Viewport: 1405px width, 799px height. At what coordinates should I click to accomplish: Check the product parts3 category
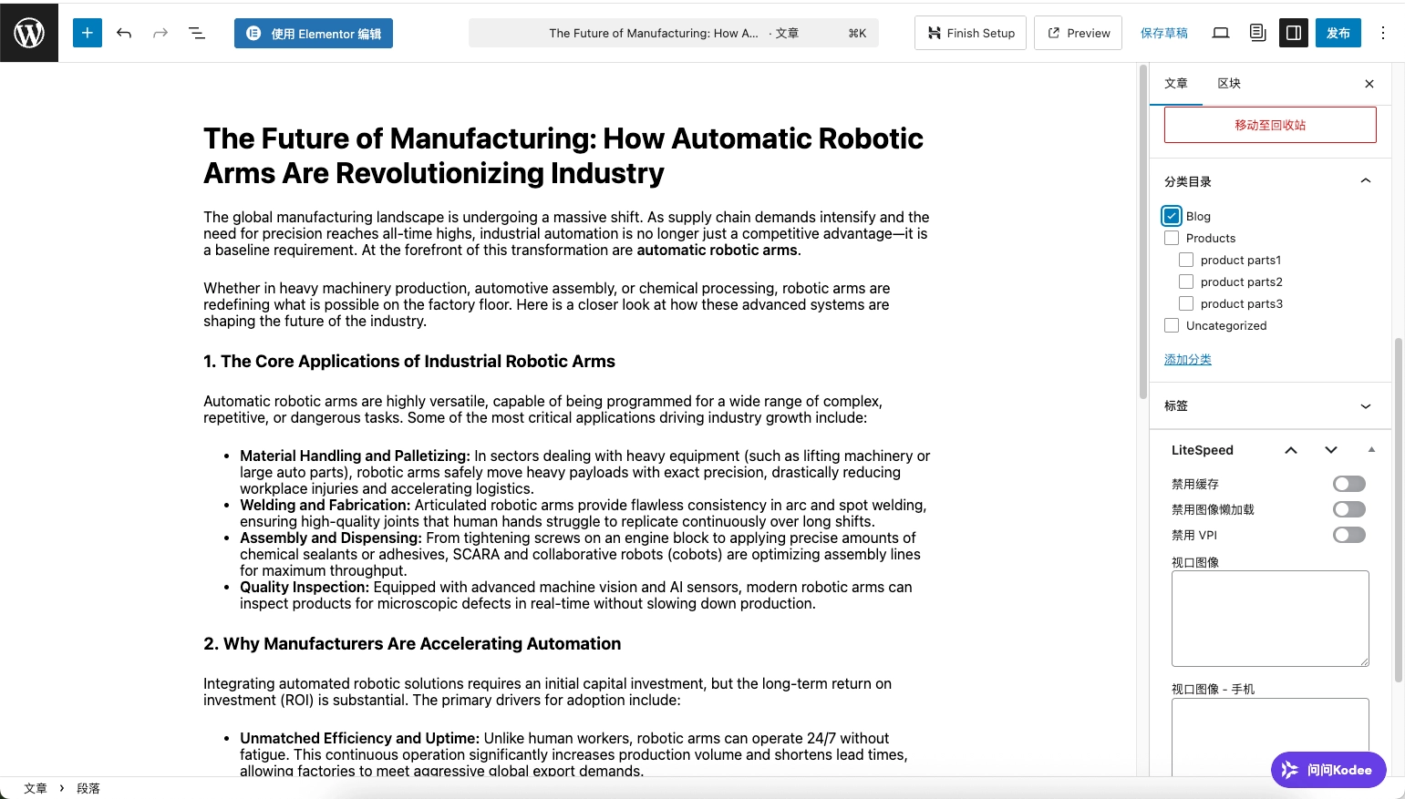click(1186, 303)
